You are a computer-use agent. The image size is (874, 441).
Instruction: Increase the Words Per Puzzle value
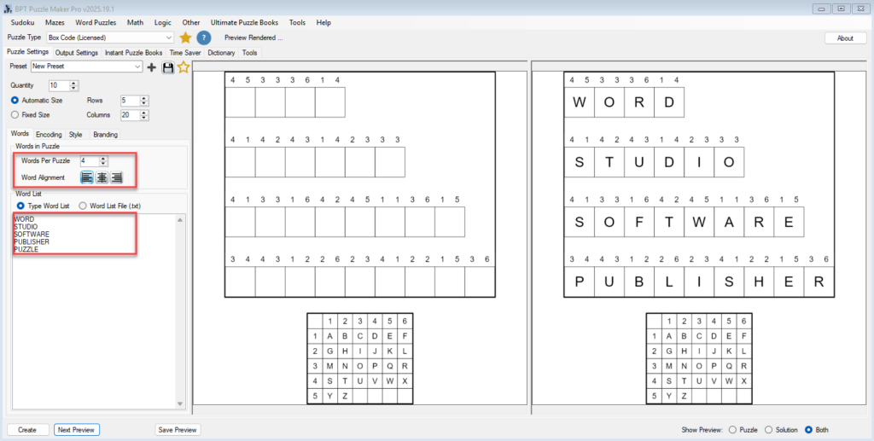pos(104,158)
